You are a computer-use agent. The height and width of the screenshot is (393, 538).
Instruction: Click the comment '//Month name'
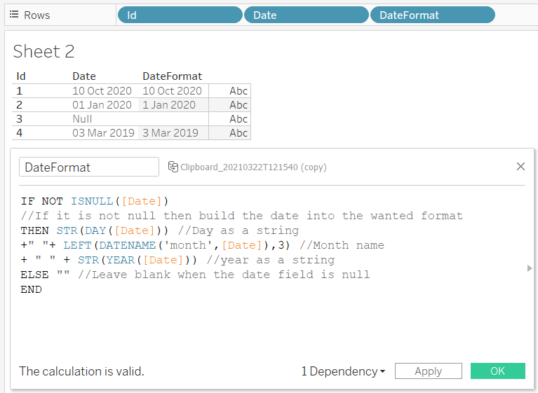[342, 245]
